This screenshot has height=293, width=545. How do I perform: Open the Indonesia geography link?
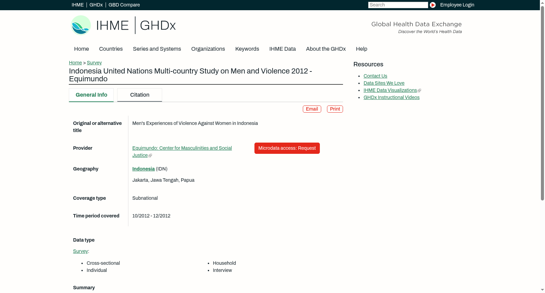tap(143, 169)
